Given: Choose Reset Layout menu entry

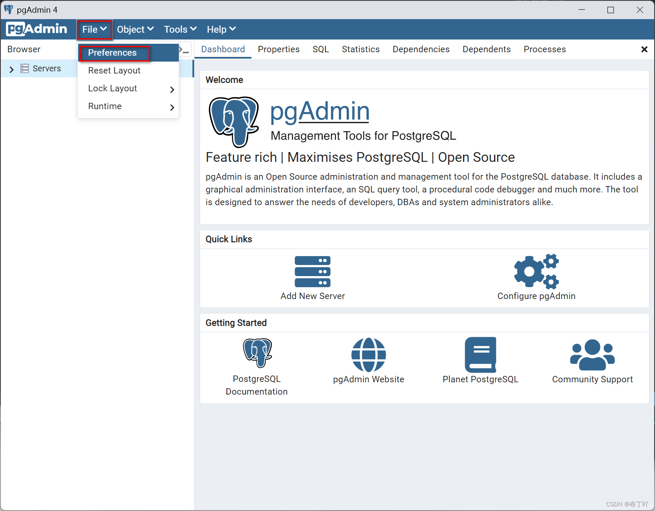Looking at the screenshot, I should coord(128,71).
